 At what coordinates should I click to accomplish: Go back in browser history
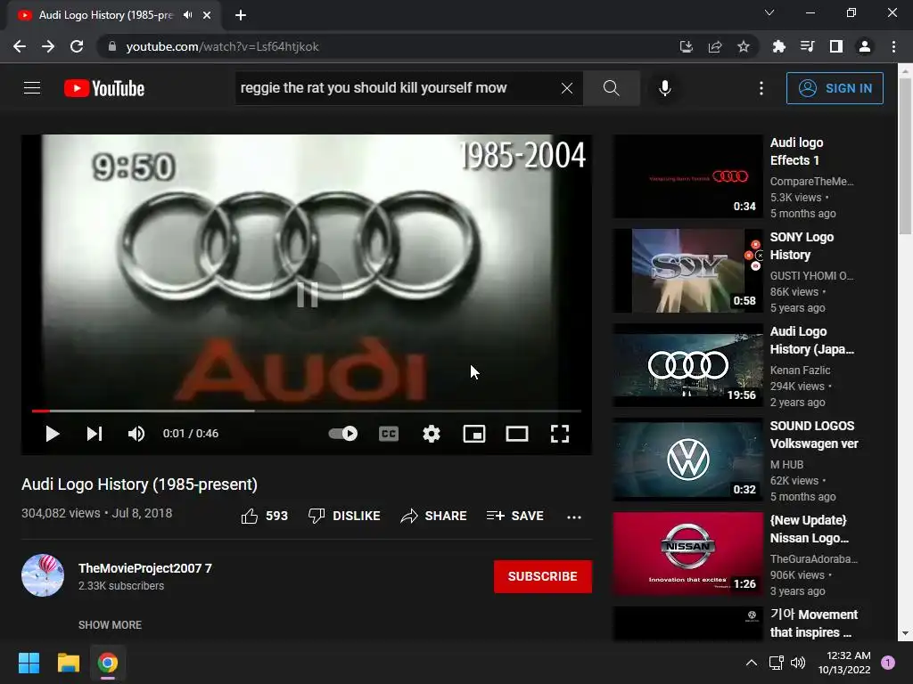click(20, 46)
